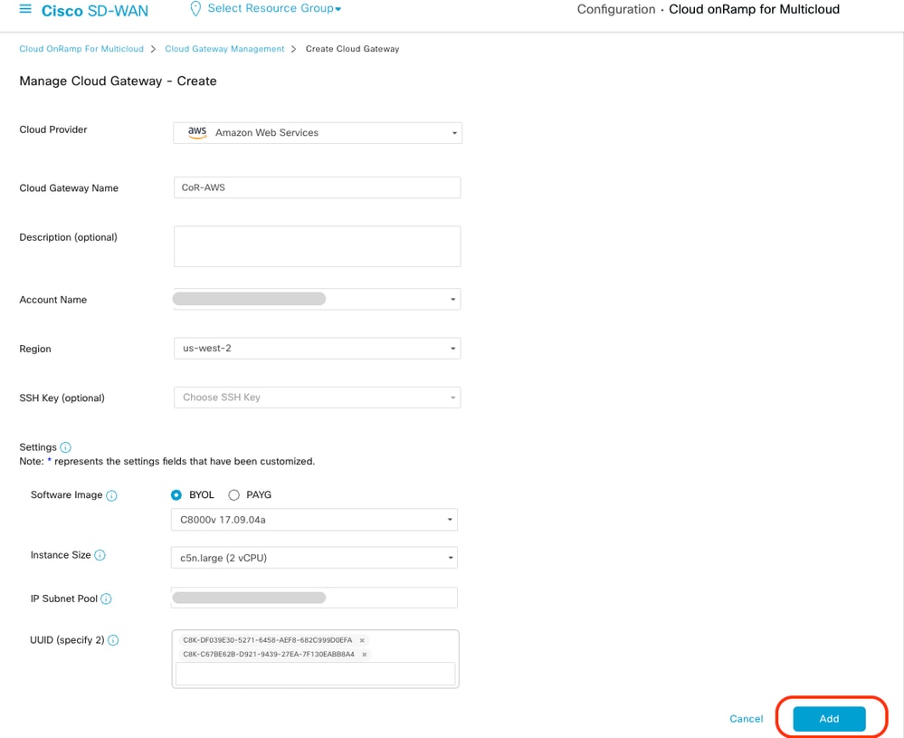Open the Choose SSH Key dropdown
The image size is (904, 738).
pos(317,398)
